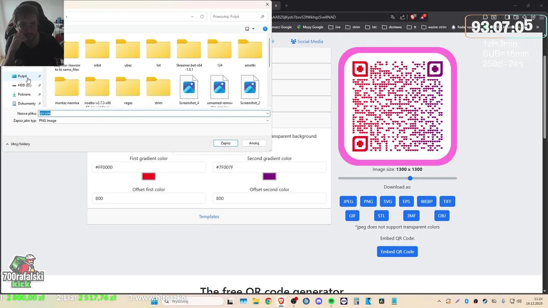Click the first gradient color hex field
The height and width of the screenshot is (308, 548).
point(149,167)
